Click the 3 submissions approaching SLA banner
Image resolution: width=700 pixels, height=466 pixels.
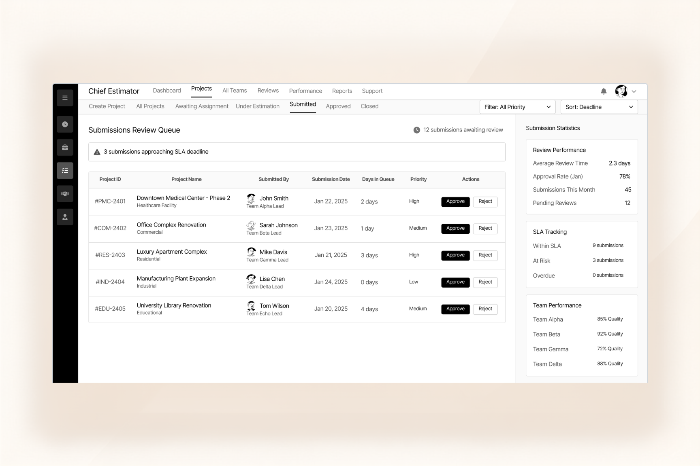(297, 152)
